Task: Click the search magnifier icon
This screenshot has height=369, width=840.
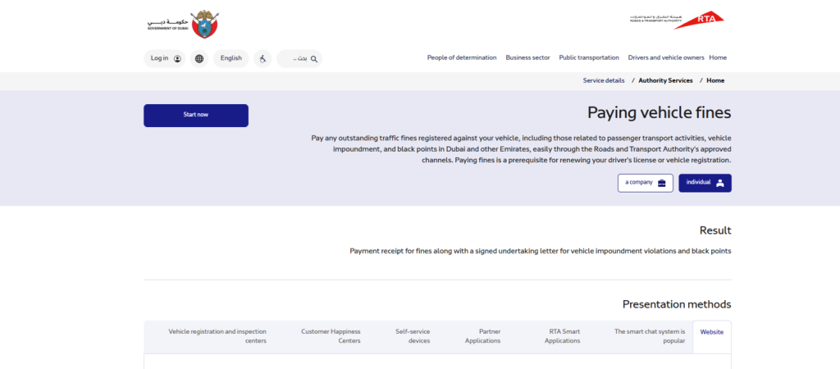Action: 314,59
